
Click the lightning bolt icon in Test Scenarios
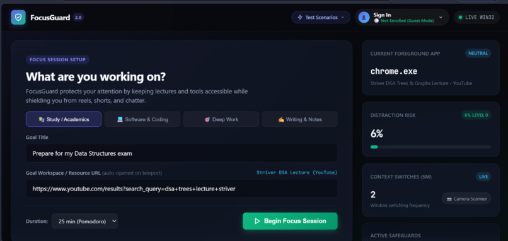(x=300, y=18)
